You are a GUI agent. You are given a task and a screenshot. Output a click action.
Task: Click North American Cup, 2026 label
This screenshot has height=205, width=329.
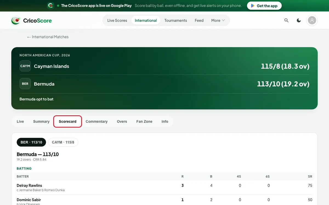tap(45, 55)
